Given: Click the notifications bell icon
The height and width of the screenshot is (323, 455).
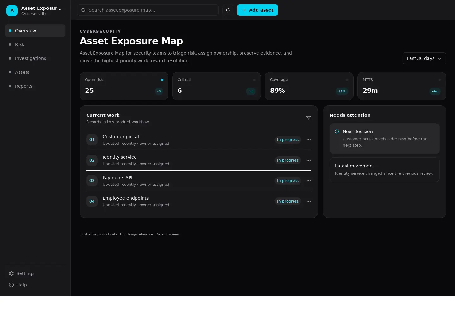Looking at the screenshot, I should (228, 10).
